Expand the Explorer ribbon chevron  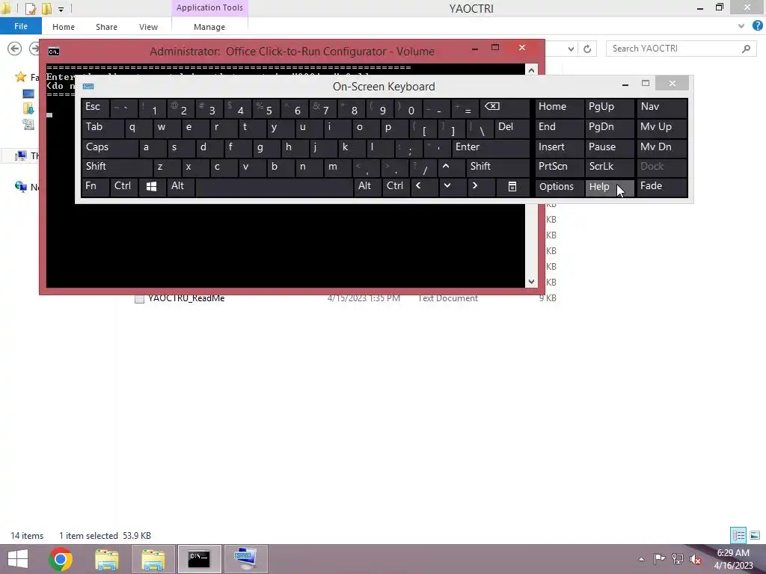[741, 26]
